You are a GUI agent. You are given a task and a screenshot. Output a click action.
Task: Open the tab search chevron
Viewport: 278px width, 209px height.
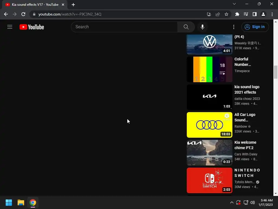(234, 4)
